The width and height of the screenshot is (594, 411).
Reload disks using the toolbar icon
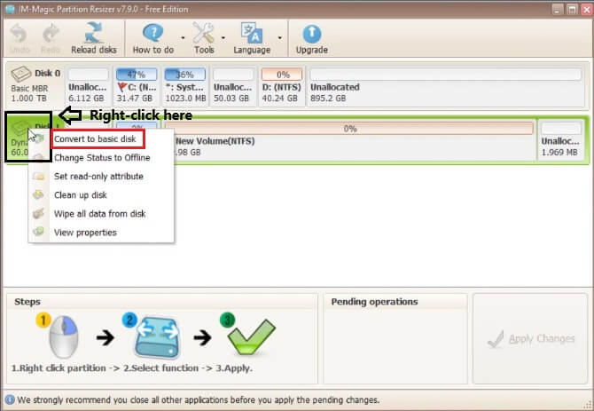[x=94, y=33]
